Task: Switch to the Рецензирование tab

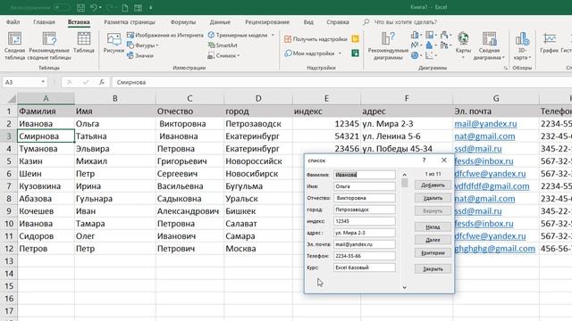Action: pyautogui.click(x=267, y=21)
